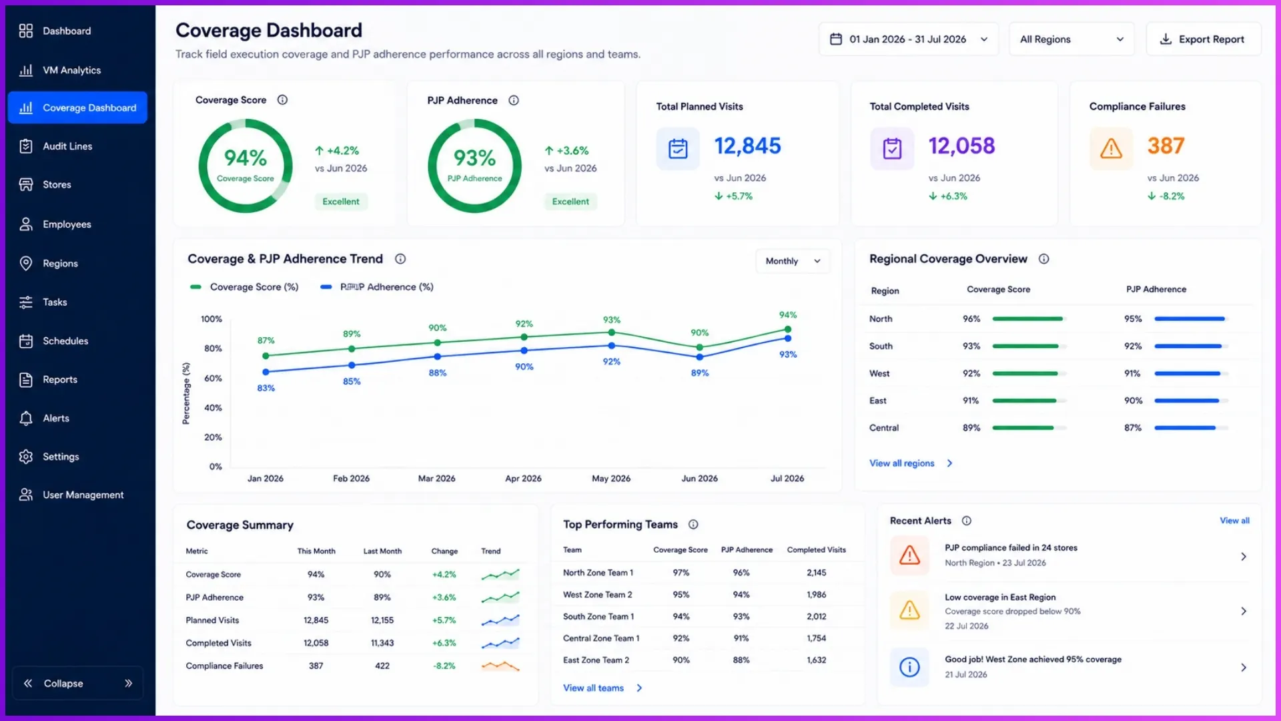The height and width of the screenshot is (721, 1281).
Task: Expand the PJP compliance failed alert chevron
Action: pos(1243,556)
